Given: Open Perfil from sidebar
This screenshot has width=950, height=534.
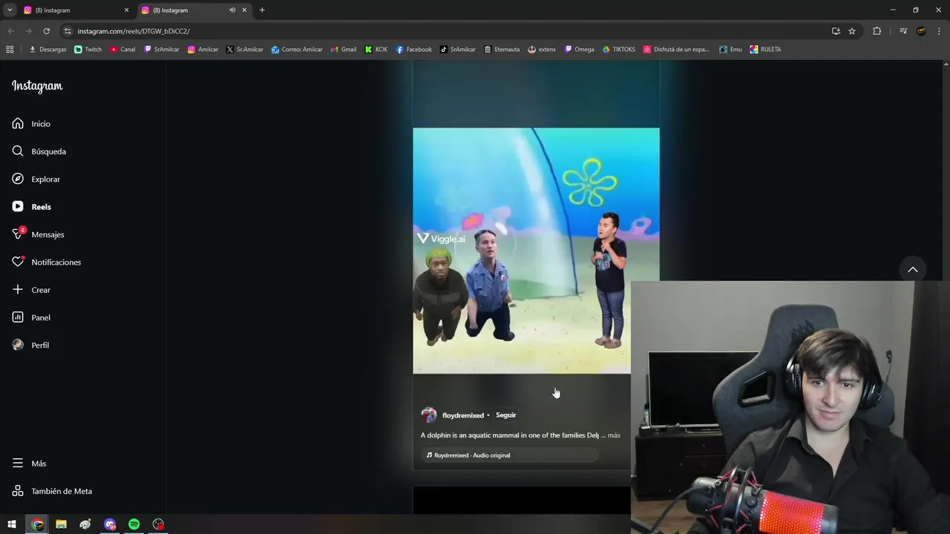Looking at the screenshot, I should tap(30, 346).
